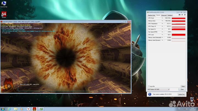This screenshot has width=198, height=111.
Task: Close the FurMark window
Action: point(129,22)
